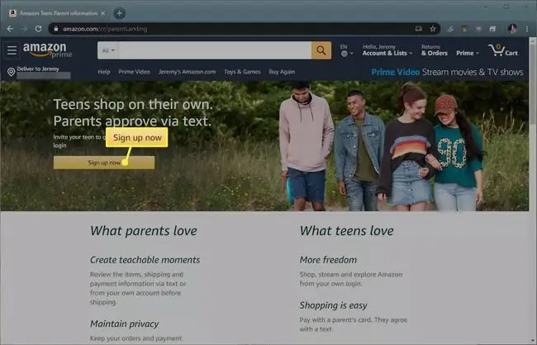Open the EN language selector

[x=346, y=50]
